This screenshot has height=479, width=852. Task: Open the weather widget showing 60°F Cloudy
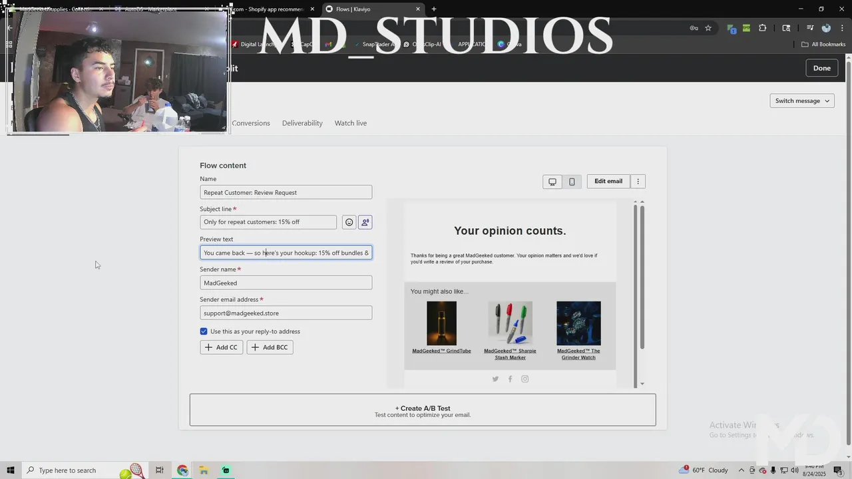(x=704, y=470)
